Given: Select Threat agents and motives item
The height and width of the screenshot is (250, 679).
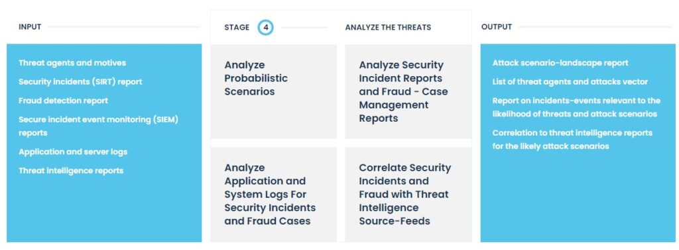Looking at the screenshot, I should coord(72,63).
